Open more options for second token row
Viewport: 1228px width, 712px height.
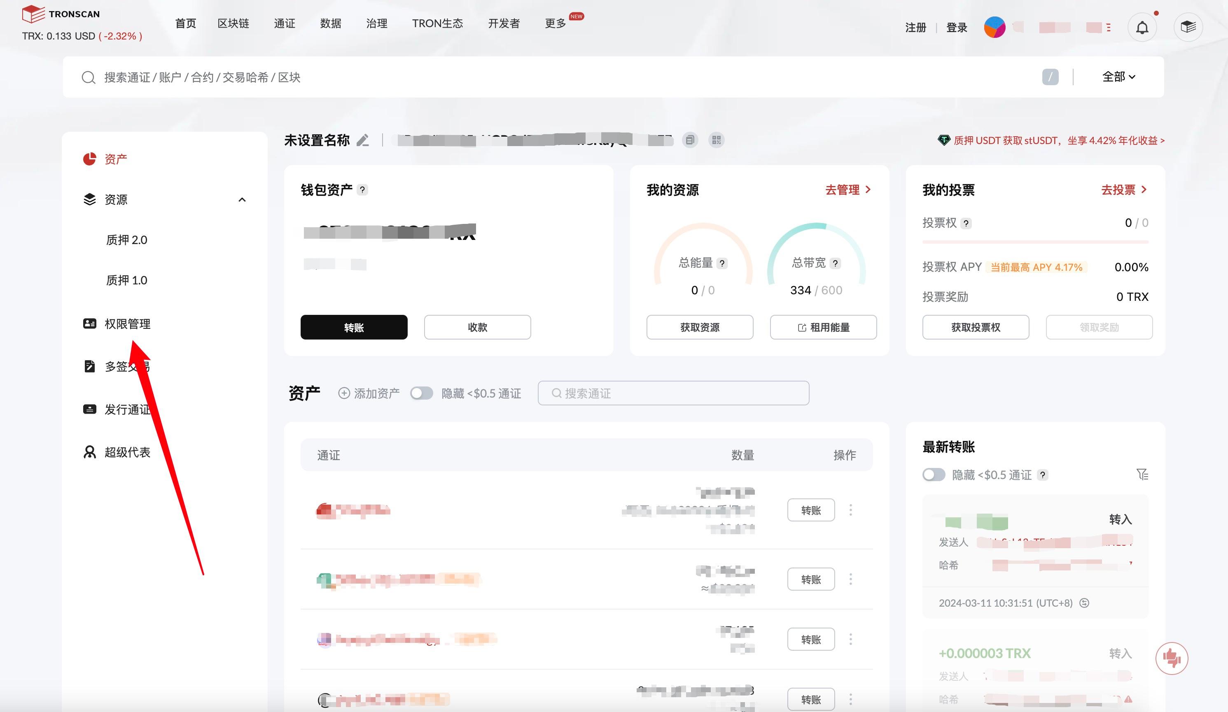pyautogui.click(x=851, y=579)
